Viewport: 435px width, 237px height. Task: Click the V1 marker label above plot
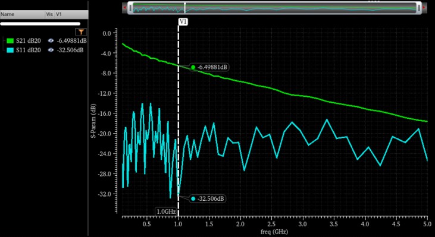(x=183, y=22)
